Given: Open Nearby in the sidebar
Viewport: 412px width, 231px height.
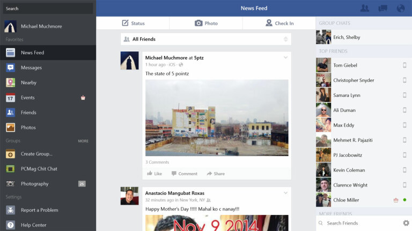Looking at the screenshot, I should 48,82.
